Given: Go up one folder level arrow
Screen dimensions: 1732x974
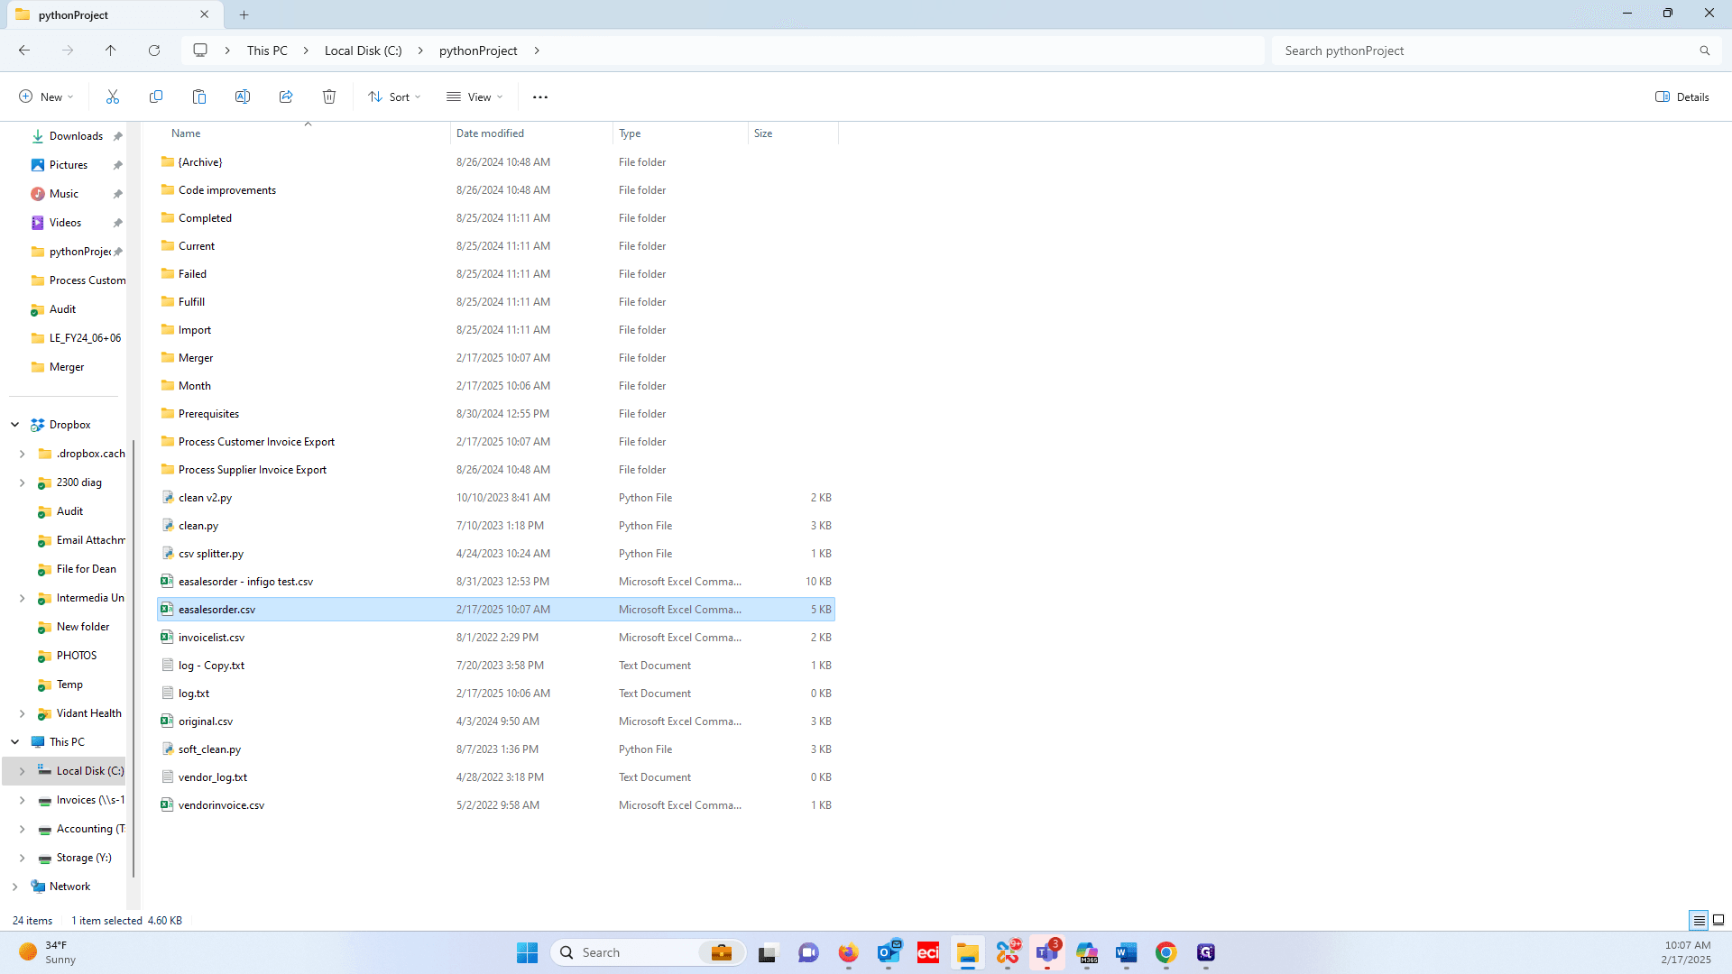Looking at the screenshot, I should pyautogui.click(x=111, y=51).
